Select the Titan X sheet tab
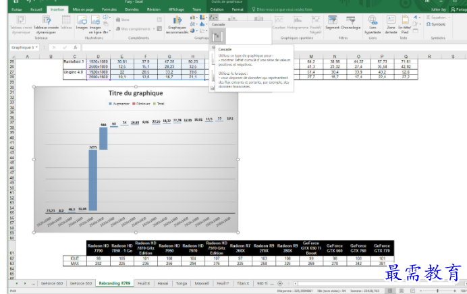Viewport: 467px width, 294px height. click(243, 283)
